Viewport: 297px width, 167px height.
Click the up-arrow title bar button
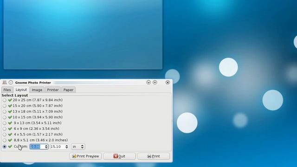155,83
